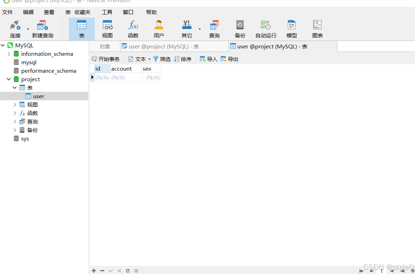Open the Function (函数) toolbar icon
This screenshot has height=274, width=415.
(133, 25)
